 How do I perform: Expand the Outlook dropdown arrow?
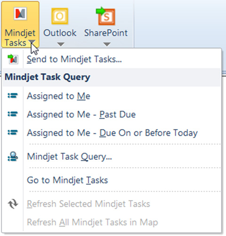(x=61, y=44)
